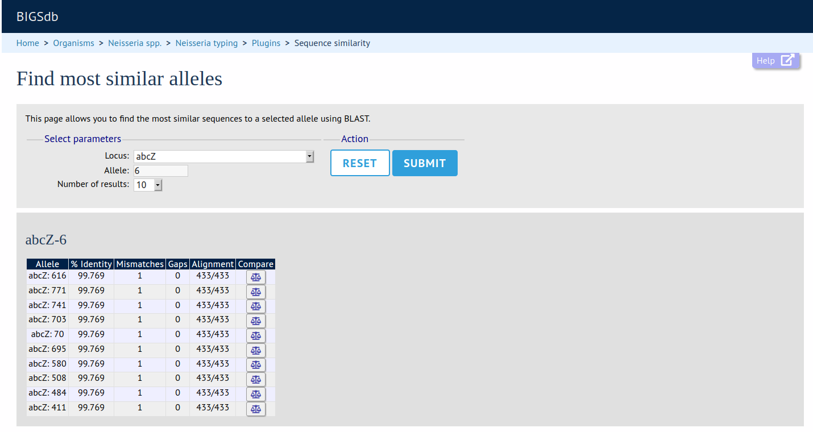This screenshot has width=813, height=432.
Task: Navigate to Organisms breadcrumb
Action: 74,43
